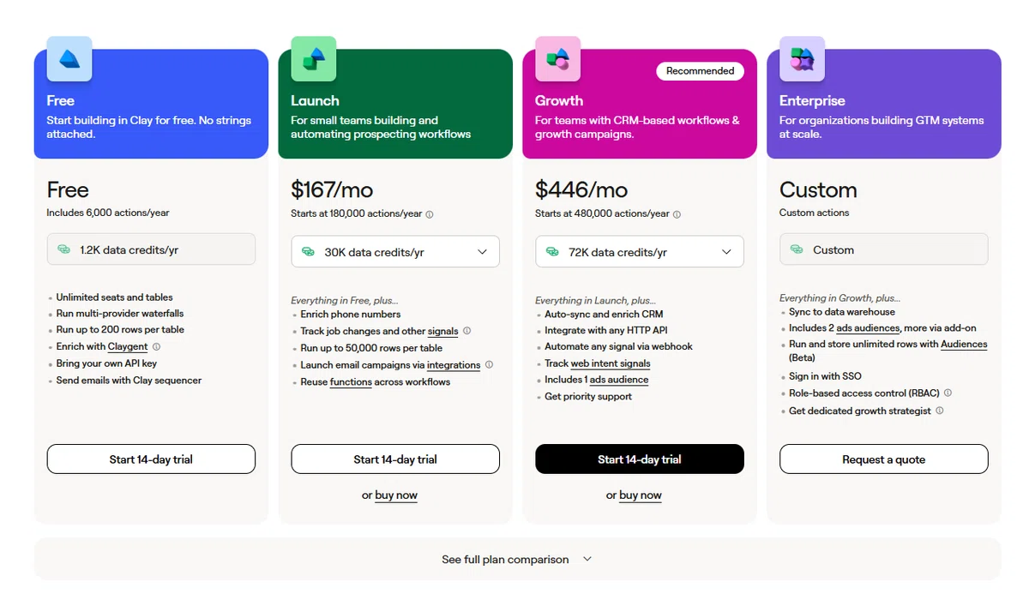Click info icon next to Claygent

pyautogui.click(x=157, y=347)
